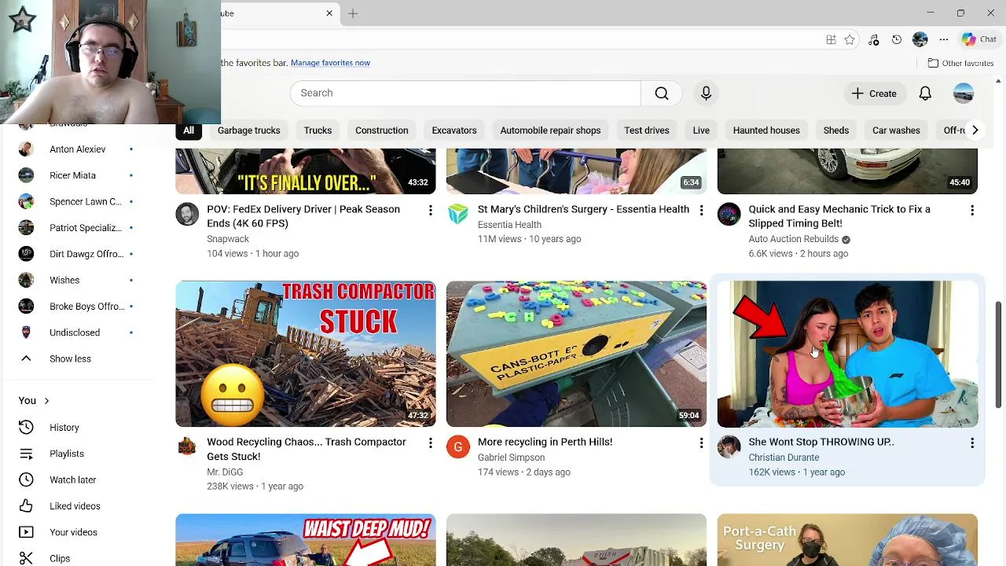Show more filter chips arrow
The height and width of the screenshot is (566, 1006).
click(975, 130)
